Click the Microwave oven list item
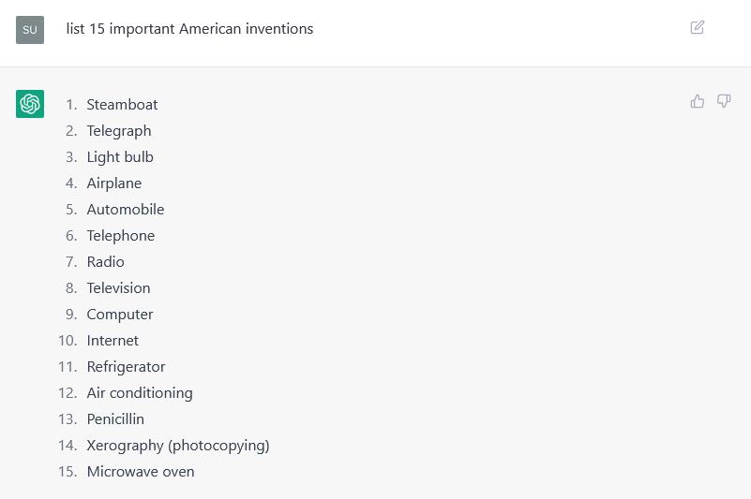Screen dimensions: 751x499 pyautogui.click(x=141, y=471)
